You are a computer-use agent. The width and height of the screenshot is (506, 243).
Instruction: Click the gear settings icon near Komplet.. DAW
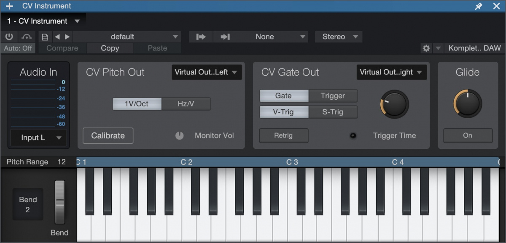[x=426, y=48]
